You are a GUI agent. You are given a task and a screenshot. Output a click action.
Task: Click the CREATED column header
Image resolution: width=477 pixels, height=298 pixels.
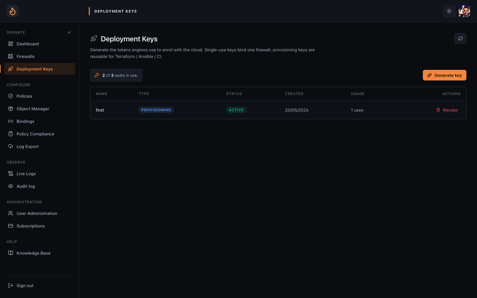point(294,94)
